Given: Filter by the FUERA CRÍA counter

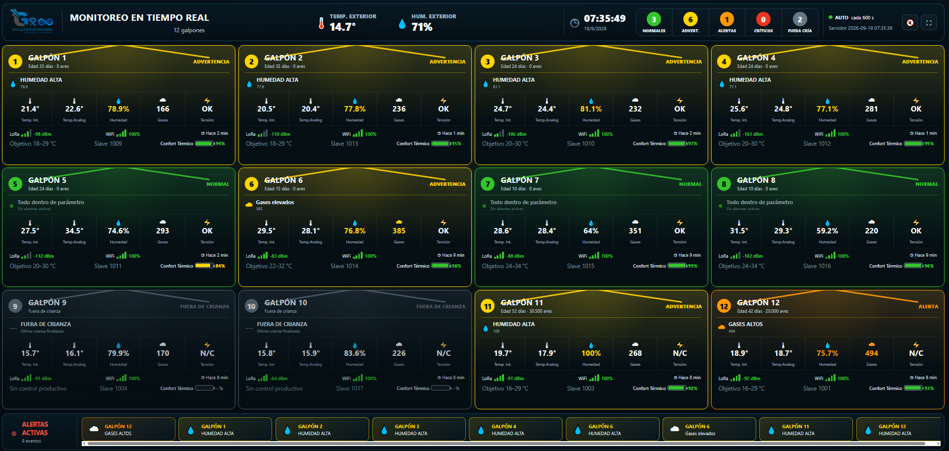Looking at the screenshot, I should 800,23.
